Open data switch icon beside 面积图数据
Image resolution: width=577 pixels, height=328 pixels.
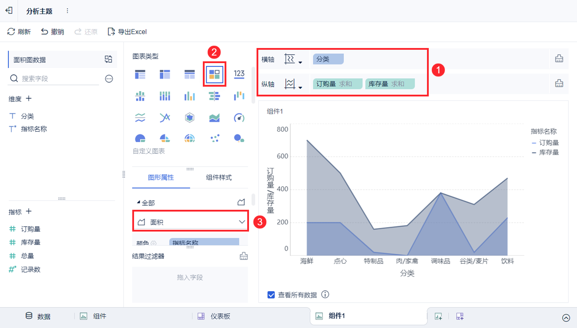(x=108, y=59)
